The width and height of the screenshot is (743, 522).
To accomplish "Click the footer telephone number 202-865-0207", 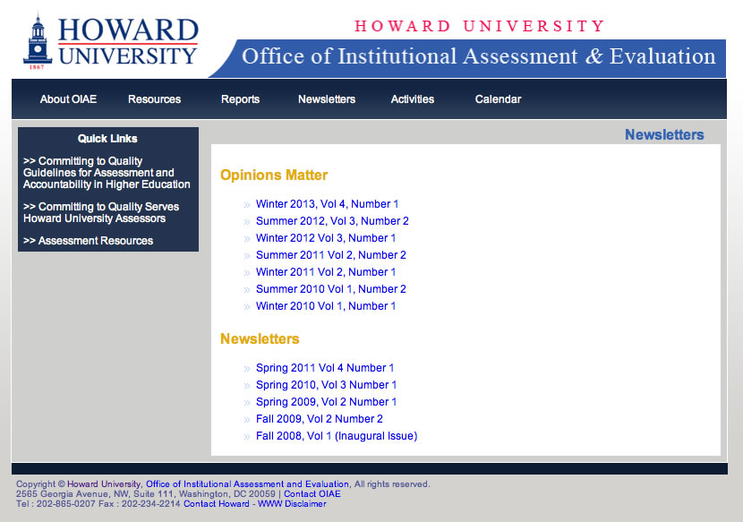I will tap(66, 504).
